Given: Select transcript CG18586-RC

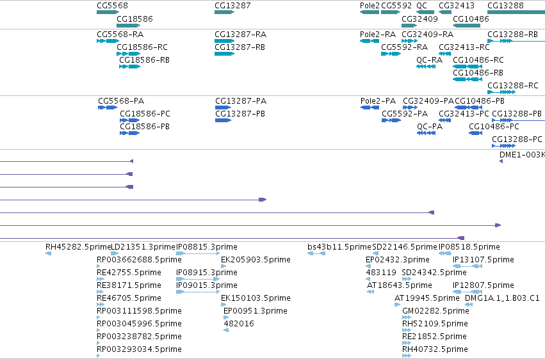Looking at the screenshot, I should tap(129, 54).
